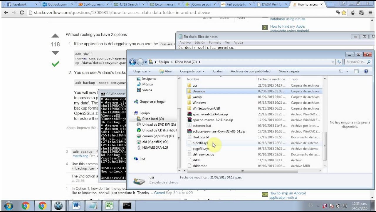Select Vídeos in the navigation pane
This screenshot has width=376, height=212.
pyautogui.click(x=144, y=90)
